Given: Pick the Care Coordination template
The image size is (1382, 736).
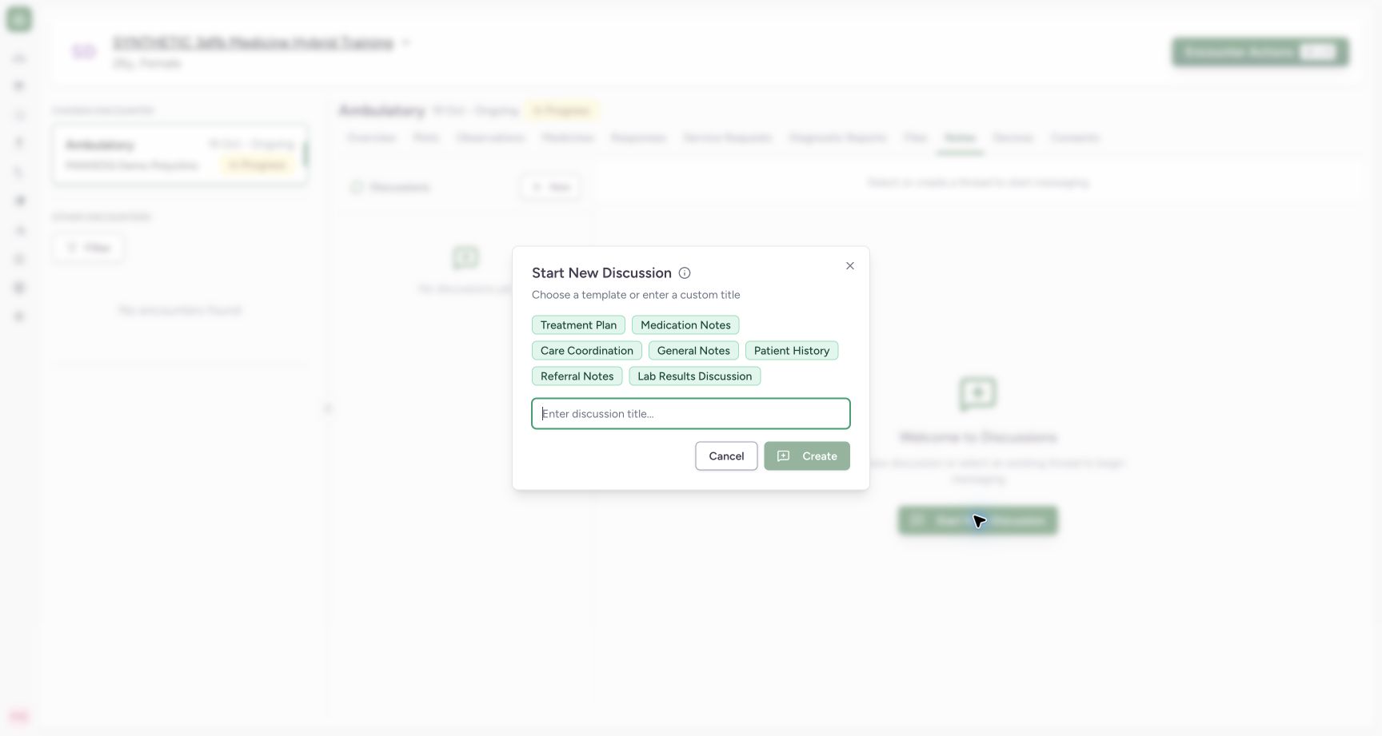Looking at the screenshot, I should [x=586, y=351].
